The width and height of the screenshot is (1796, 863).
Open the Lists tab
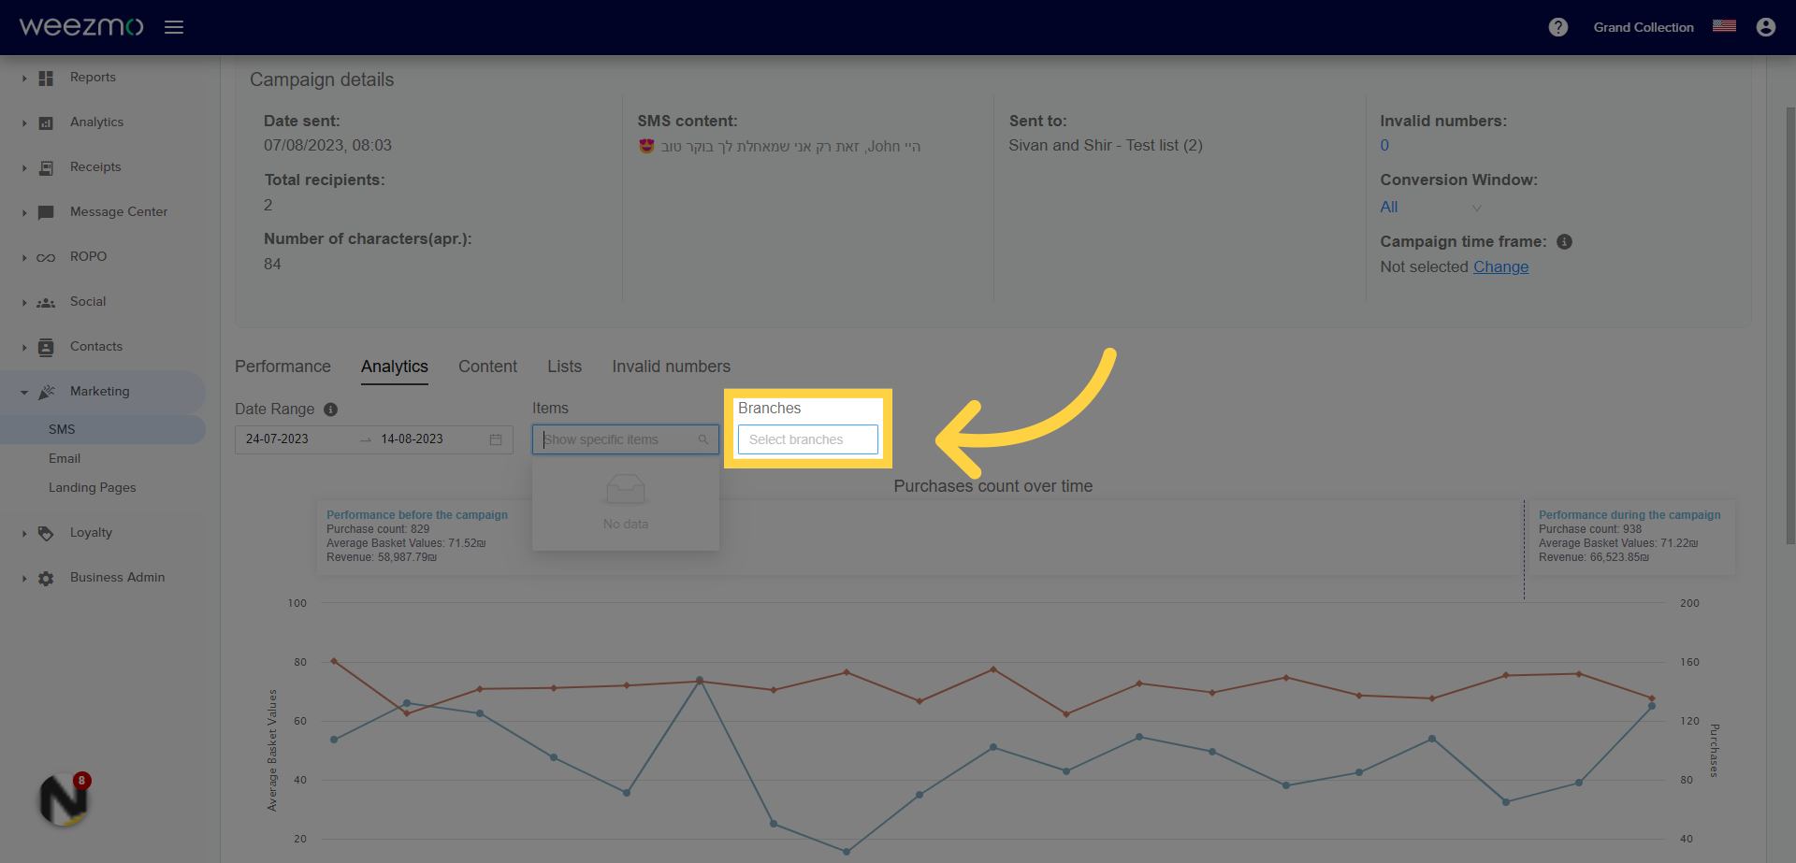tap(564, 367)
